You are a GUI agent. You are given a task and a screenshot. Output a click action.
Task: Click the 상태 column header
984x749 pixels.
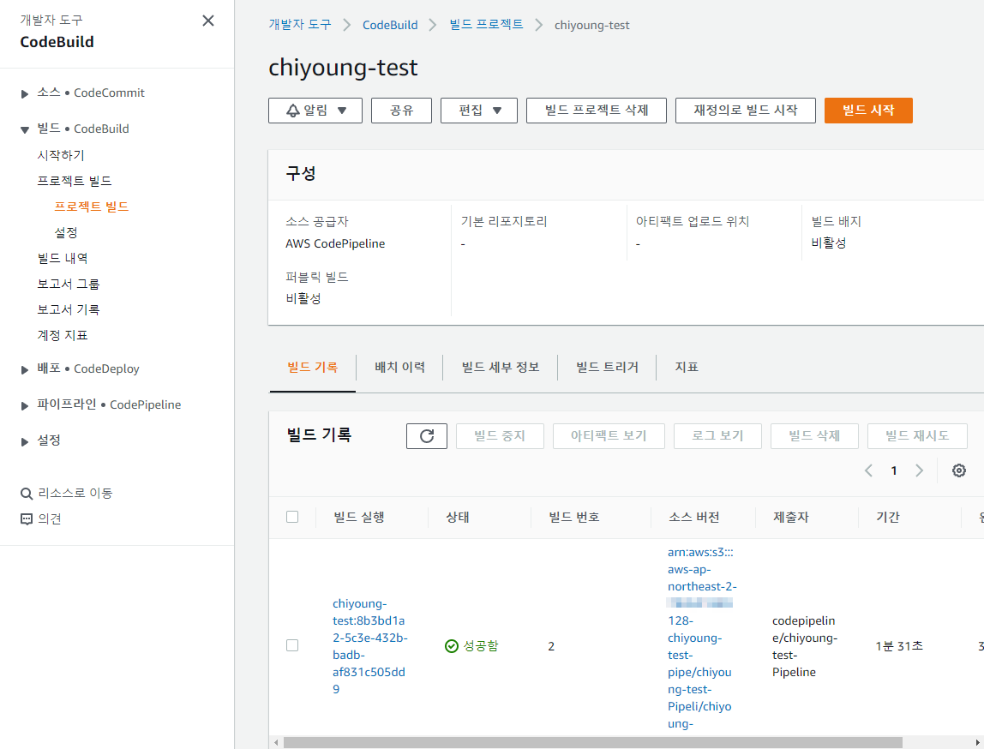click(x=458, y=517)
